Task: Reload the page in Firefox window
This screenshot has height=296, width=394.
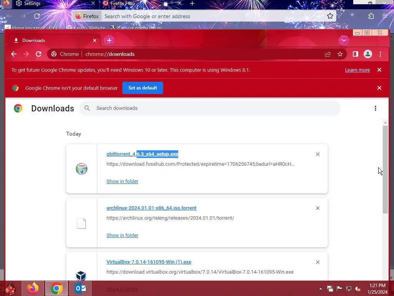Action: [x=37, y=16]
